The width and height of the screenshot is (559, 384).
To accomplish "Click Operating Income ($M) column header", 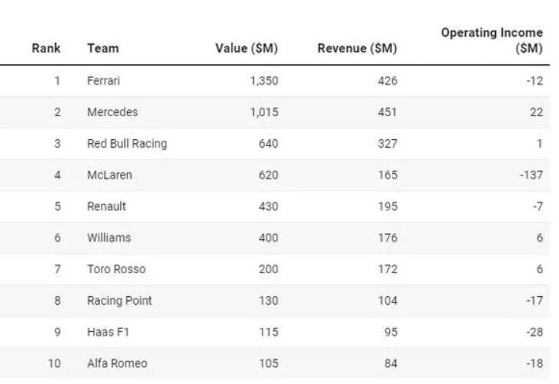I will tap(492, 40).
